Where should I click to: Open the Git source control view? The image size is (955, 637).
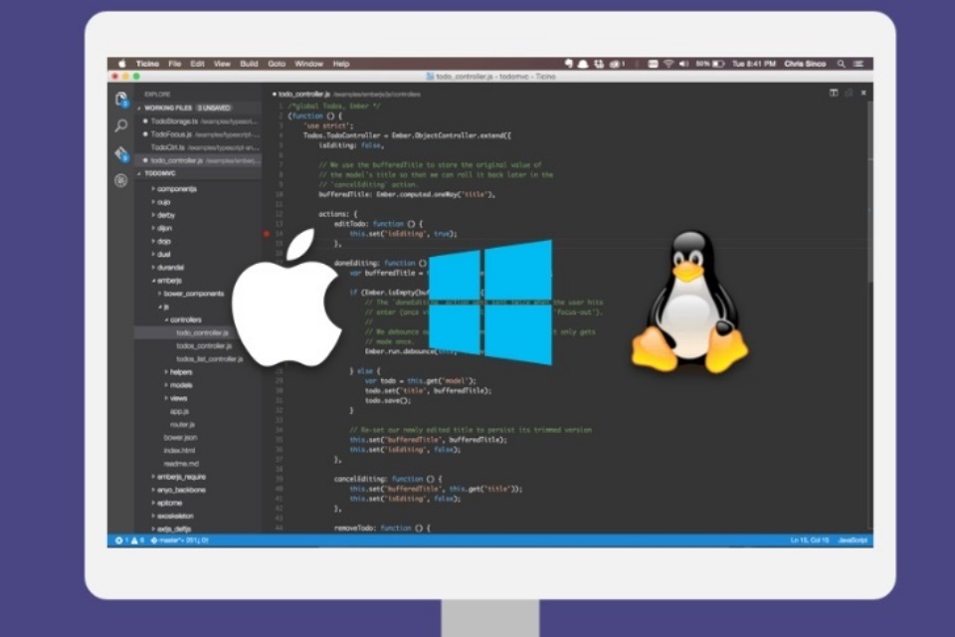(121, 153)
